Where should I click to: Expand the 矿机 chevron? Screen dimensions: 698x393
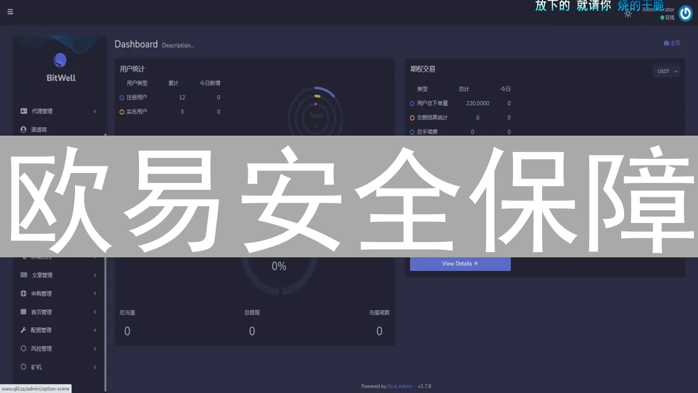coord(95,367)
